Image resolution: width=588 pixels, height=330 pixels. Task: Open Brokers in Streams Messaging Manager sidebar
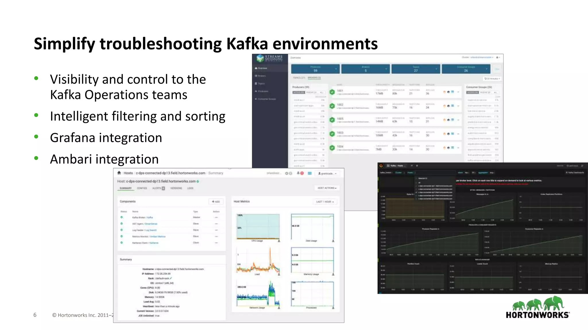[x=260, y=76]
